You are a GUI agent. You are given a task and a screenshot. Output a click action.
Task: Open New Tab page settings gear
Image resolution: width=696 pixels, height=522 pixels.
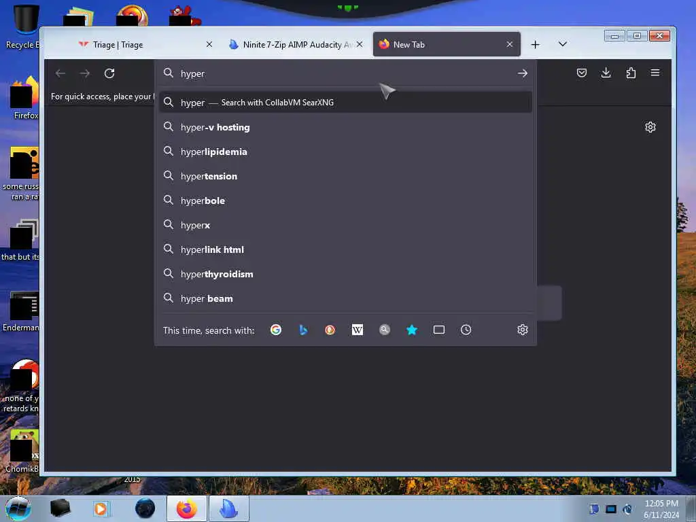click(650, 127)
